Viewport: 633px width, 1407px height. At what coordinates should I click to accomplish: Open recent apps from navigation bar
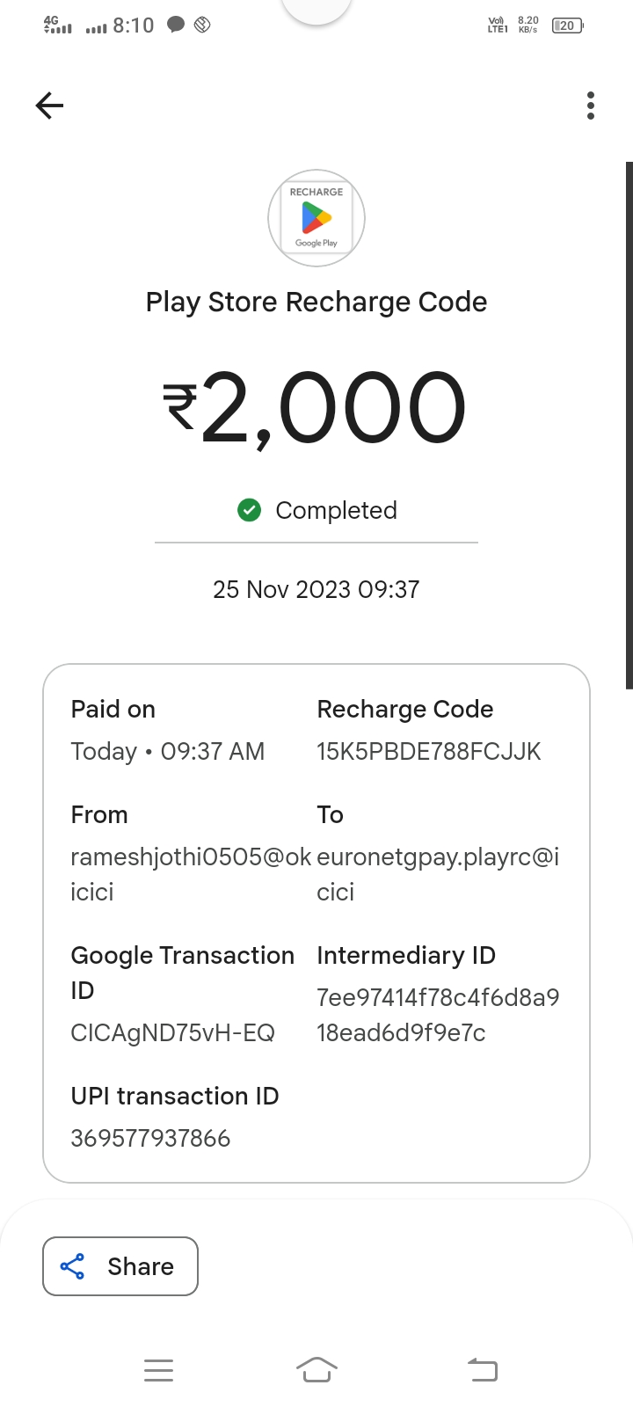pyautogui.click(x=158, y=1370)
